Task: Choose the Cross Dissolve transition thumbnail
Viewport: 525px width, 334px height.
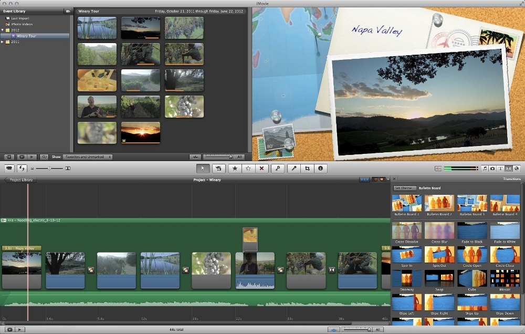Action: coord(407,231)
